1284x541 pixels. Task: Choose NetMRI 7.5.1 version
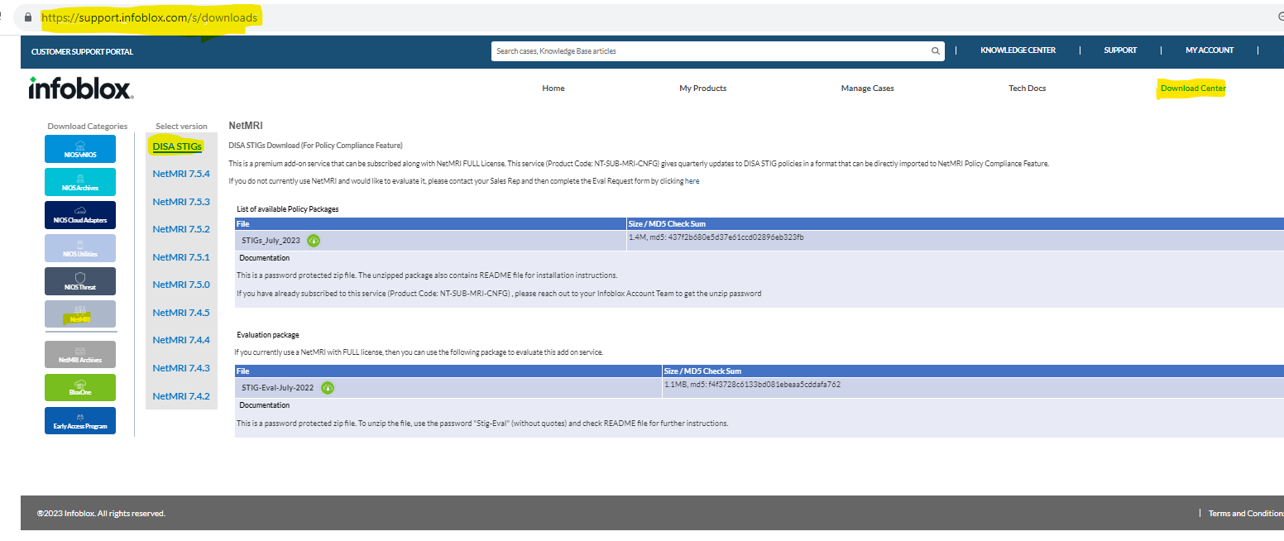pyautogui.click(x=181, y=257)
